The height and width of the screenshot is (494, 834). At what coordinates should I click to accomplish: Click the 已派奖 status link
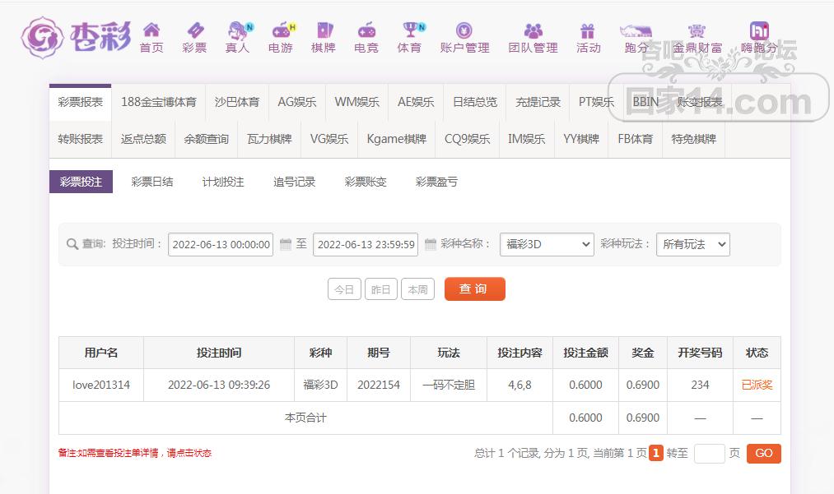point(757,386)
